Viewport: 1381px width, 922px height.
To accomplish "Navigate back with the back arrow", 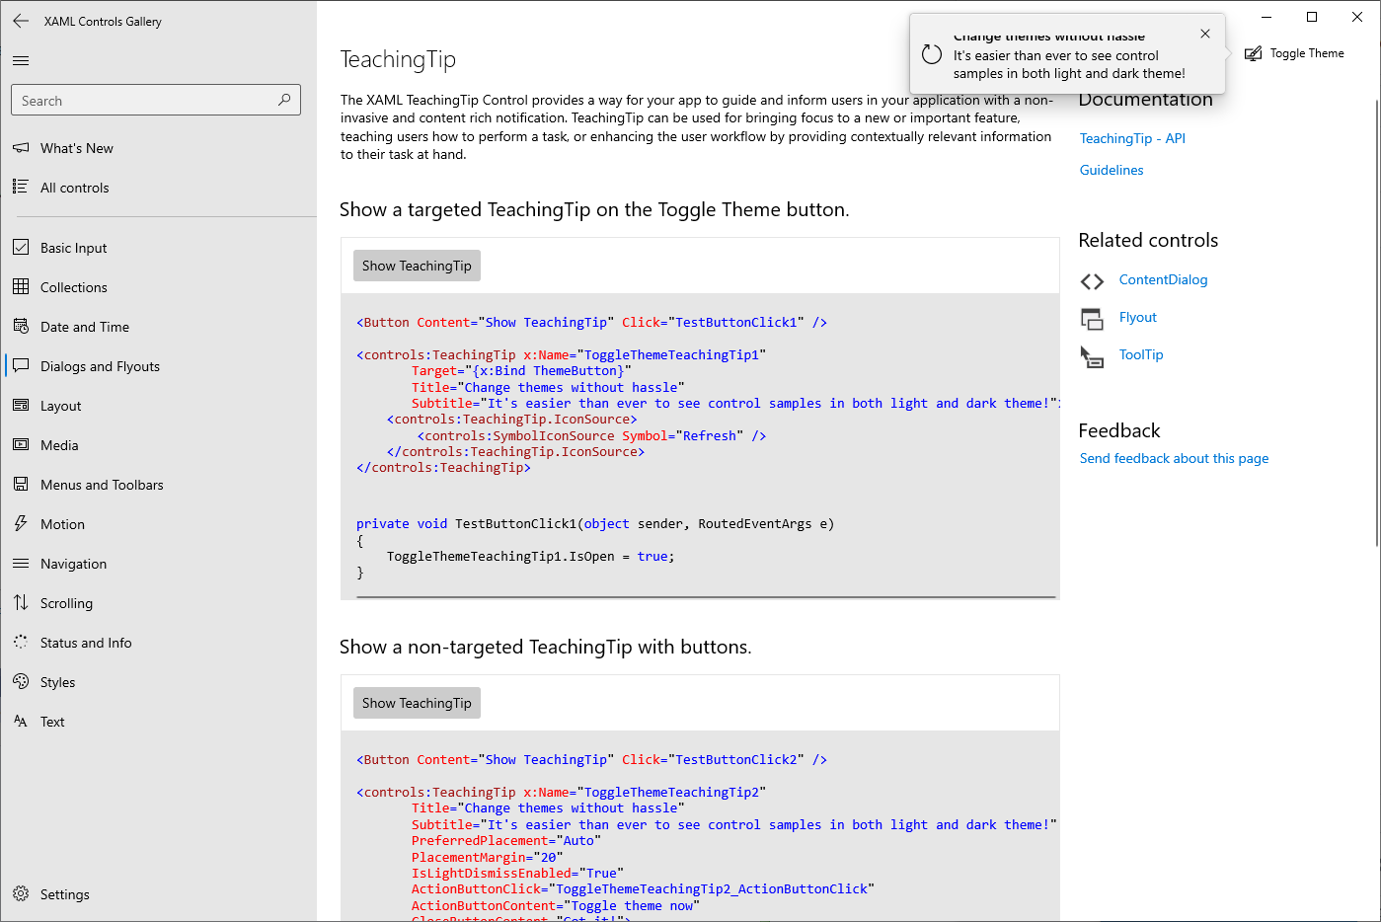I will 21,20.
